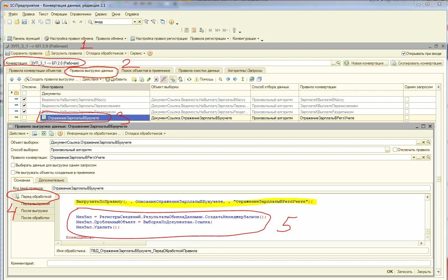This screenshot has width=448, height=280.
Task: Click the info icon in the main toolbar
Action: pyautogui.click(x=172, y=22)
